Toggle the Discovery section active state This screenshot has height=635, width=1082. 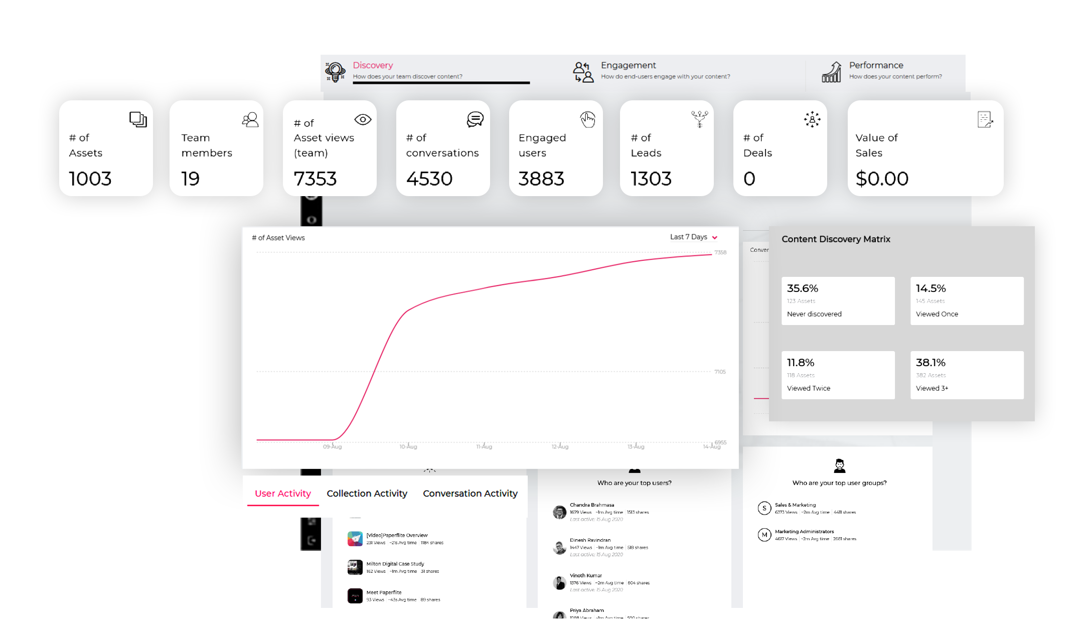pos(427,70)
